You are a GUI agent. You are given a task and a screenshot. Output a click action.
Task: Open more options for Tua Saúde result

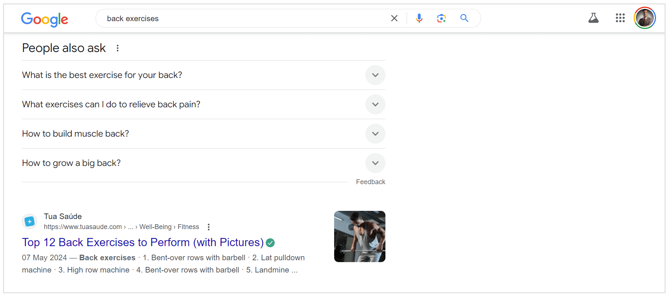[x=209, y=227]
